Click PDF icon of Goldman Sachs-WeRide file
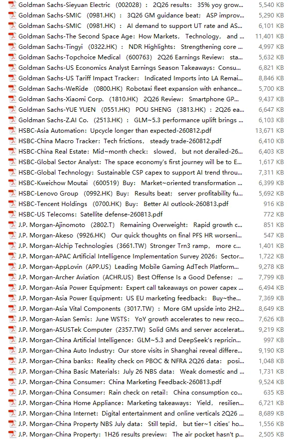 [12, 89]
